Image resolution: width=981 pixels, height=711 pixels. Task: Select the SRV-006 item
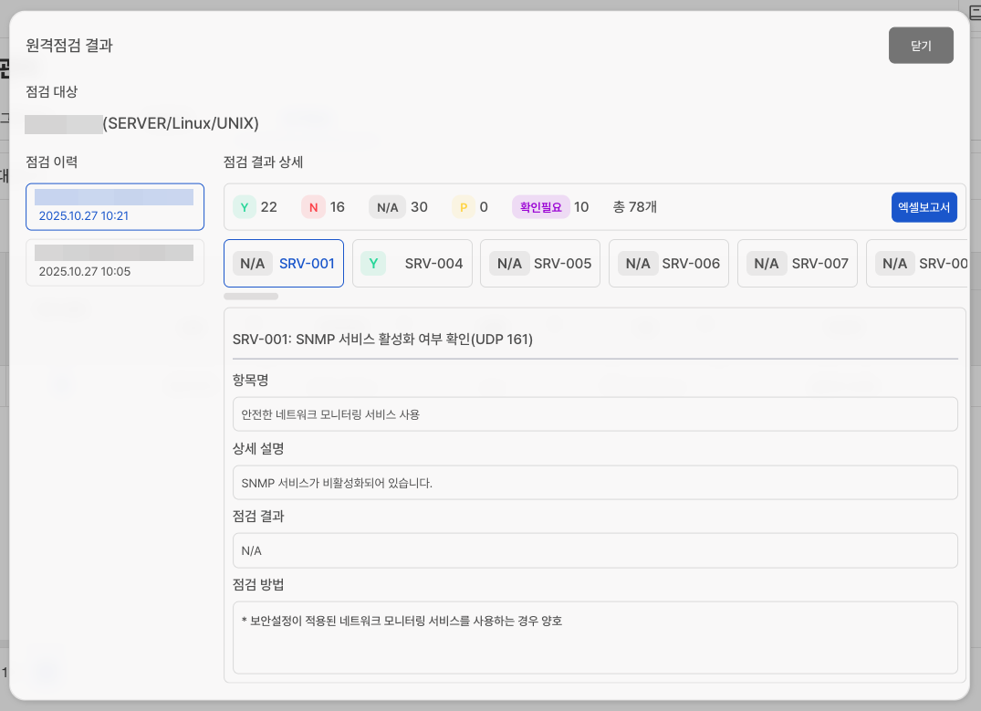click(x=669, y=264)
